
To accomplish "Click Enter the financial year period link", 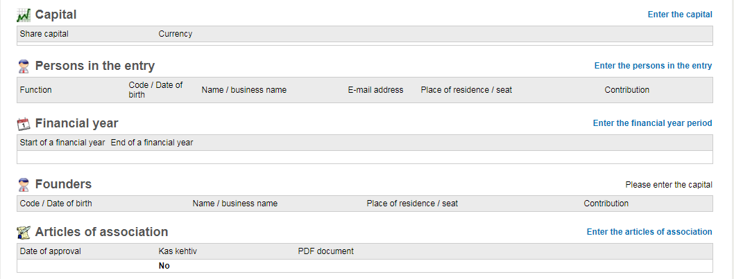I will [652, 123].
